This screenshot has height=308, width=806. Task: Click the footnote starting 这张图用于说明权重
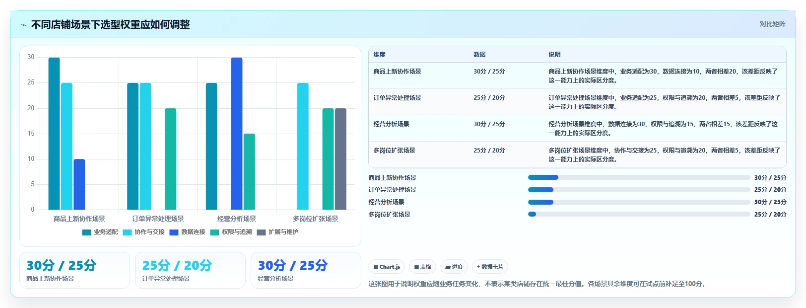pos(538,284)
